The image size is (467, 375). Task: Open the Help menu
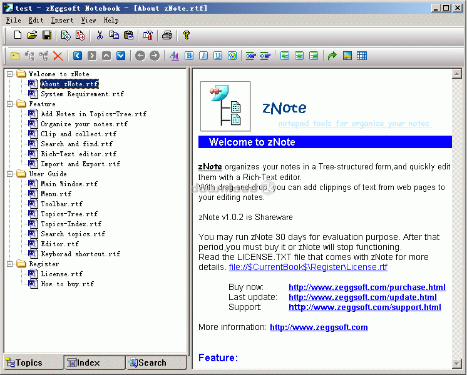111,20
